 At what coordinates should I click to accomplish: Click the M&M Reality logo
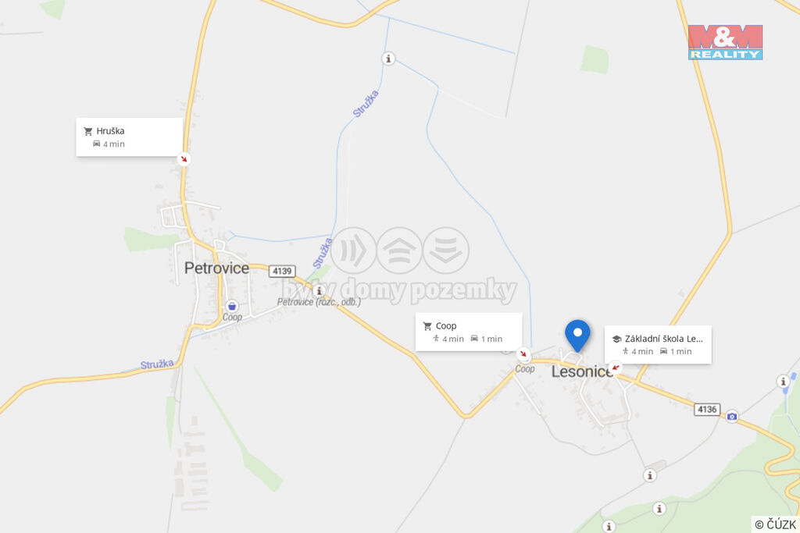click(x=725, y=42)
